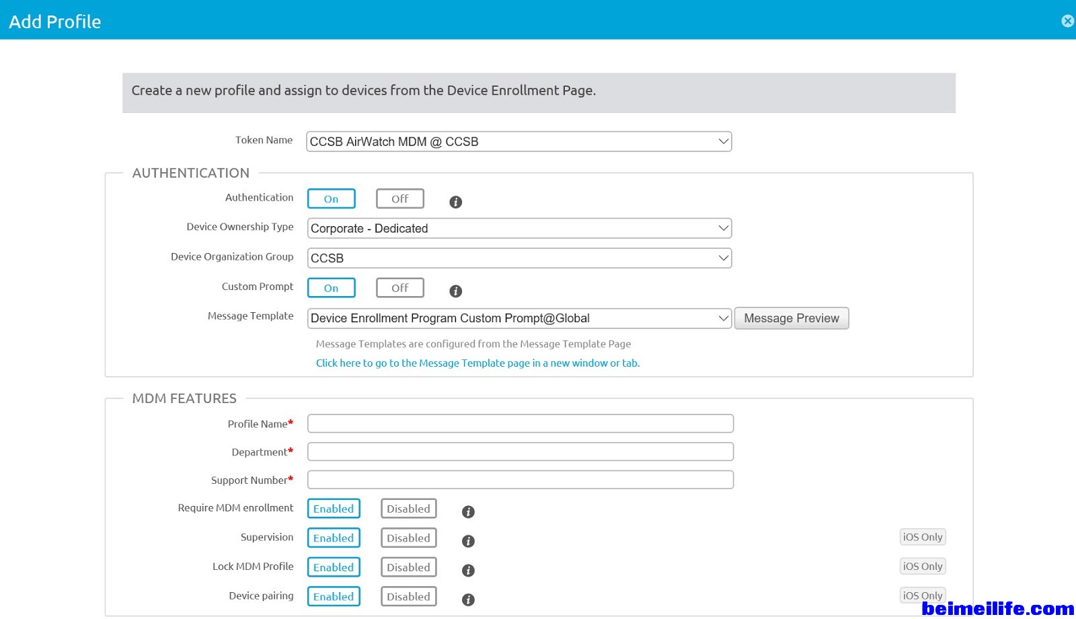Click the Profile Name text field
Viewport: 1076px width, 619px height.
pos(520,424)
